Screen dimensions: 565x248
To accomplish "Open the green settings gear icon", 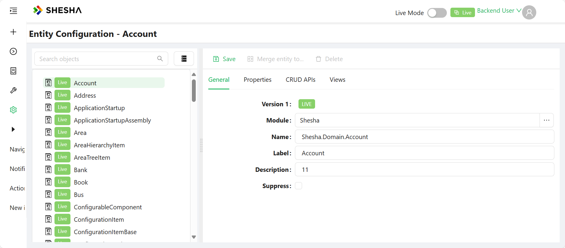I will tap(13, 110).
